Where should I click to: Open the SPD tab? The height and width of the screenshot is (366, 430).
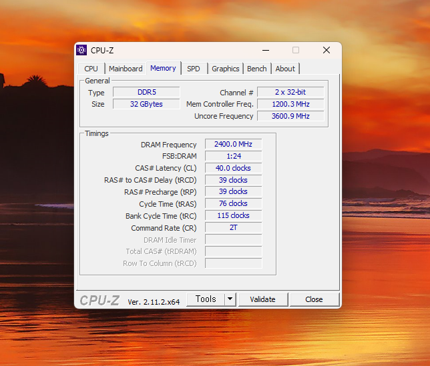pos(194,69)
